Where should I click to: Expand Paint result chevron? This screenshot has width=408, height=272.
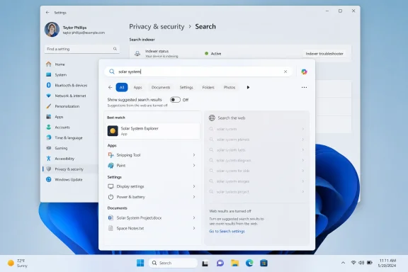coord(194,166)
